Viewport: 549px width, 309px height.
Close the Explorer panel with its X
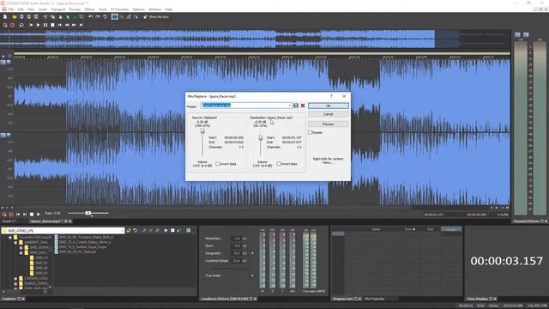point(23,299)
